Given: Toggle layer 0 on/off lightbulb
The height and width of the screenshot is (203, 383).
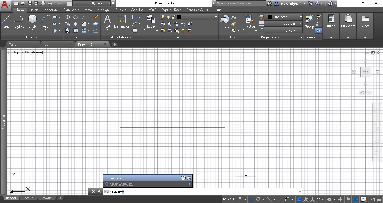Looking at the screenshot, I should (163, 17).
